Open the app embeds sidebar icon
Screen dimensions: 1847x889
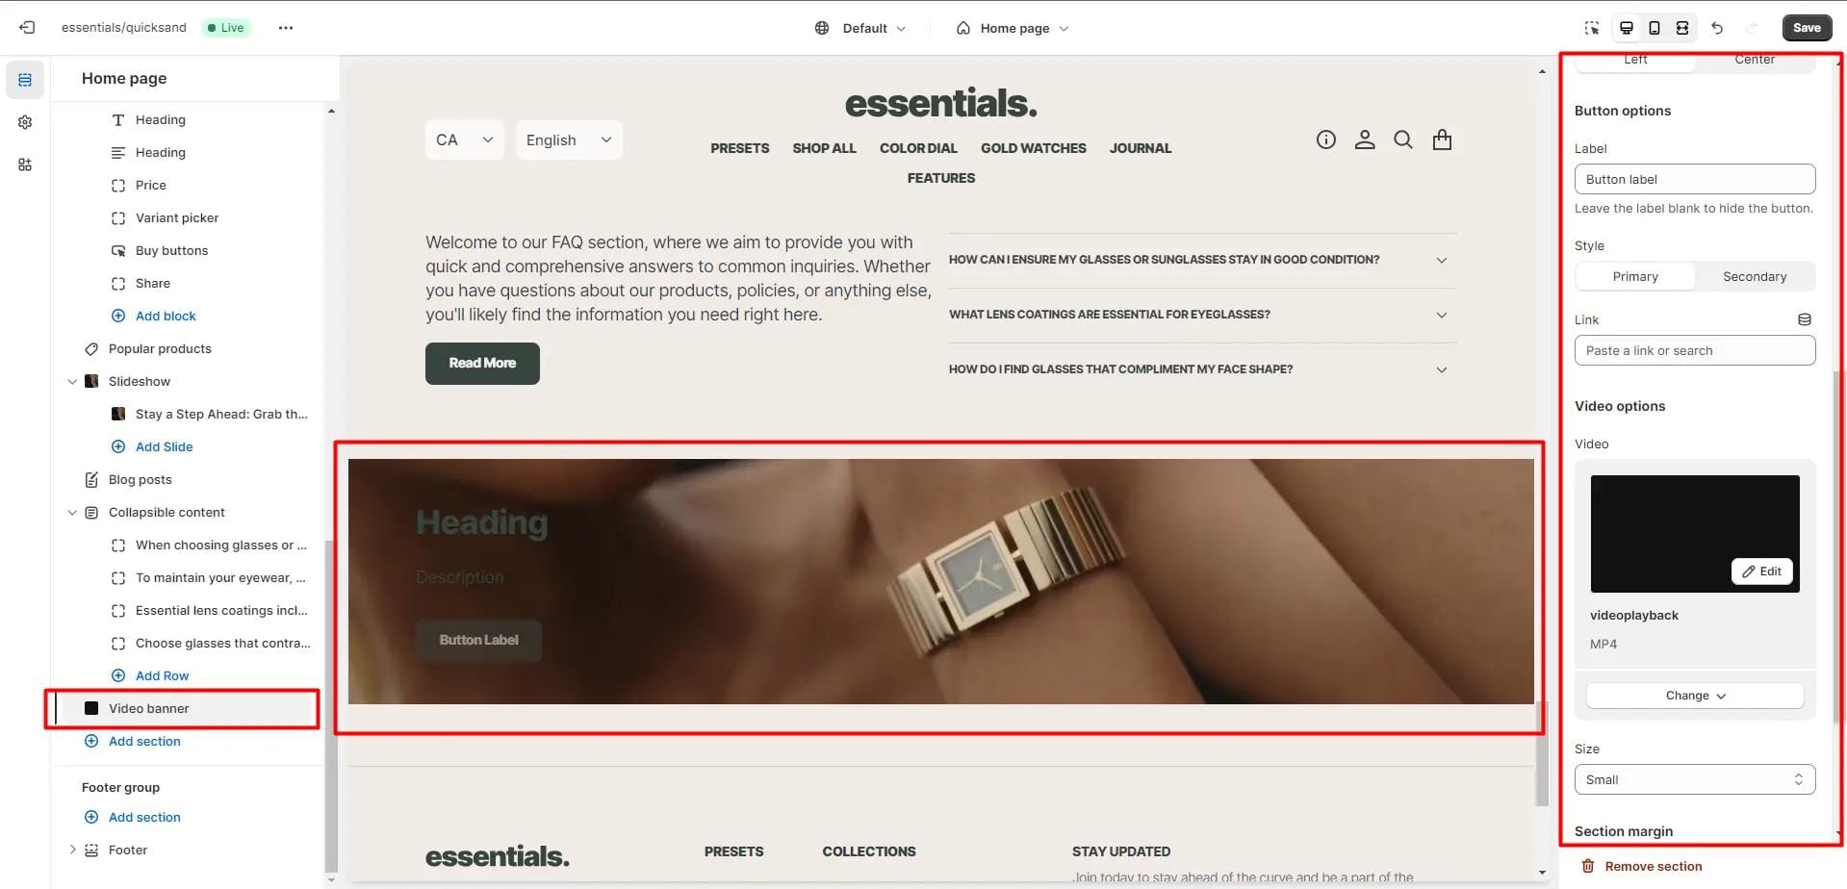(25, 165)
